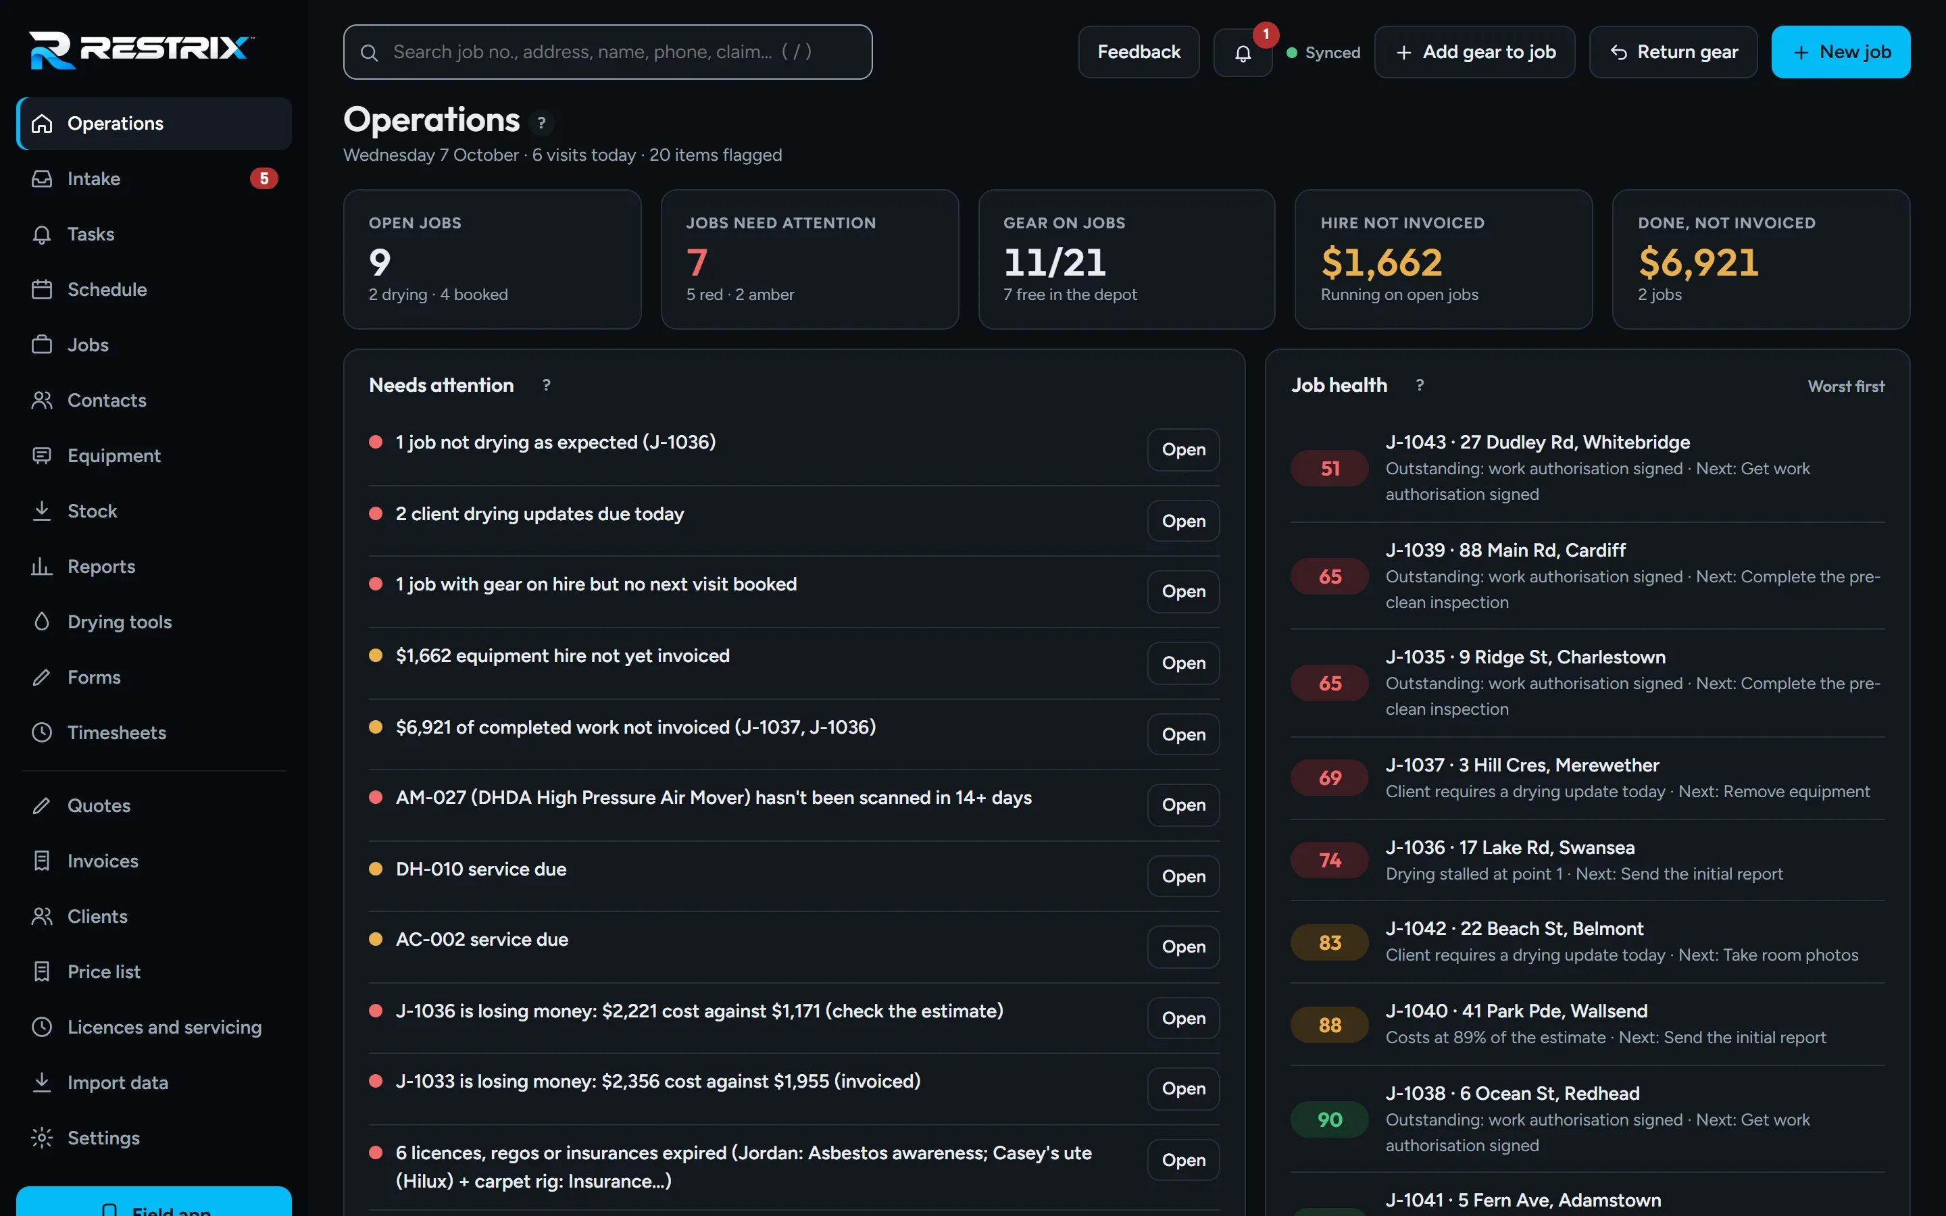1946x1216 pixels.
Task: Open '1 job not drying as expected' item
Action: click(x=1183, y=449)
